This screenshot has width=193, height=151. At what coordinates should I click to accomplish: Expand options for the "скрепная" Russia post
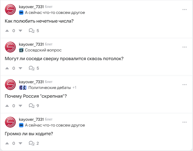[x=185, y=85]
